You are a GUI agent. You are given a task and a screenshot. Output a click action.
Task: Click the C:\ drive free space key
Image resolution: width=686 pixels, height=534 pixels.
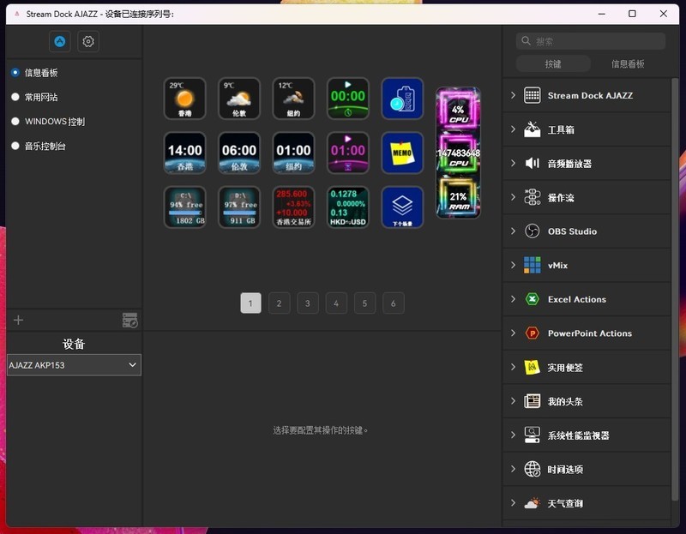(x=184, y=207)
